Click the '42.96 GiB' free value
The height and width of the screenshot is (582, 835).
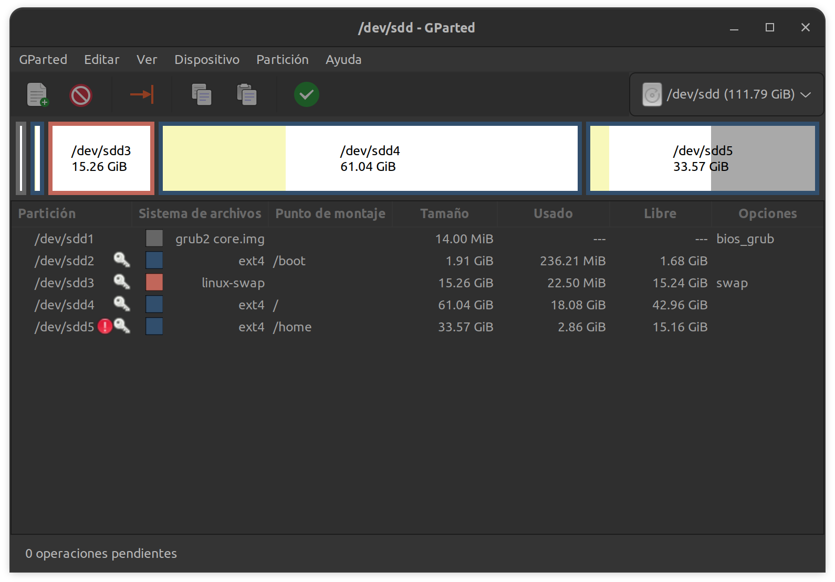tap(680, 305)
